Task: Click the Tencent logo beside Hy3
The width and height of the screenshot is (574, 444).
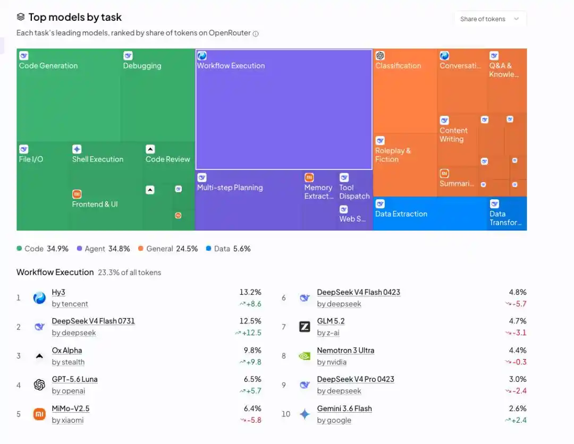Action: click(x=39, y=298)
